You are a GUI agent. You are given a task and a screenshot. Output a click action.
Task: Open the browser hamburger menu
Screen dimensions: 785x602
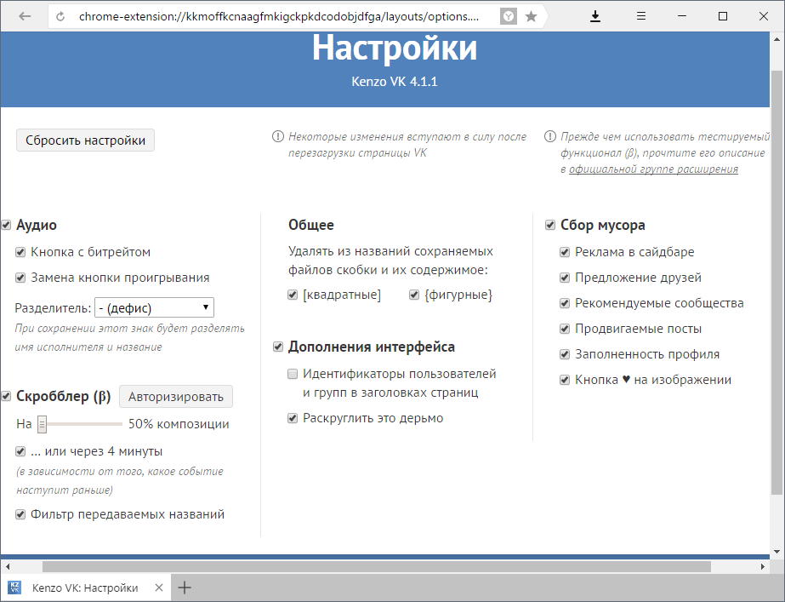tap(641, 16)
